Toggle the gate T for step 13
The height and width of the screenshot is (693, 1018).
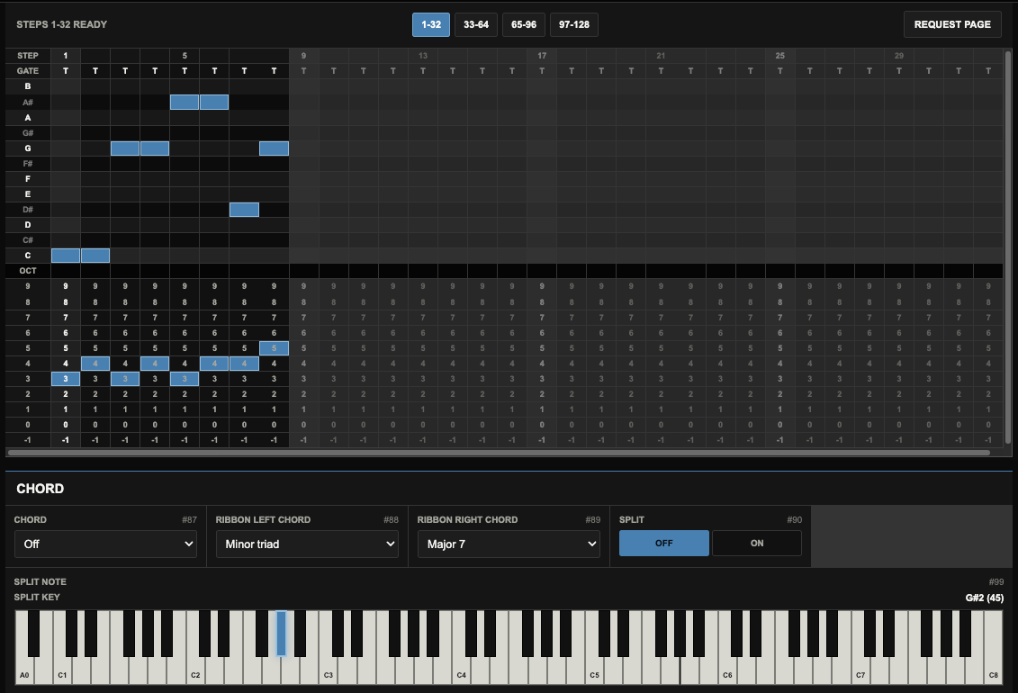pyautogui.click(x=423, y=71)
